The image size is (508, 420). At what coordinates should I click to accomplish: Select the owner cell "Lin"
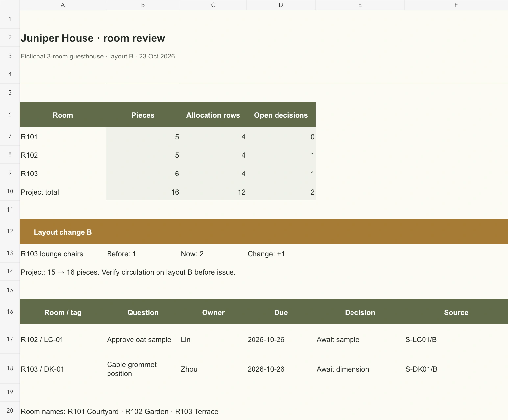213,339
